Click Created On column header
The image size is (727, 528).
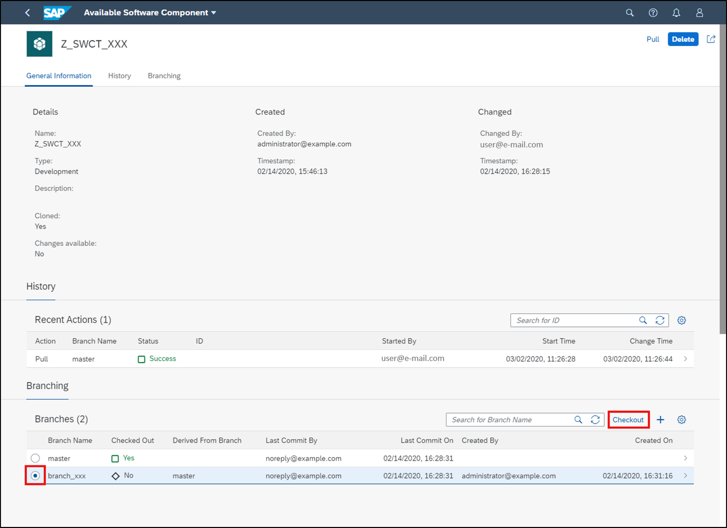(x=654, y=440)
